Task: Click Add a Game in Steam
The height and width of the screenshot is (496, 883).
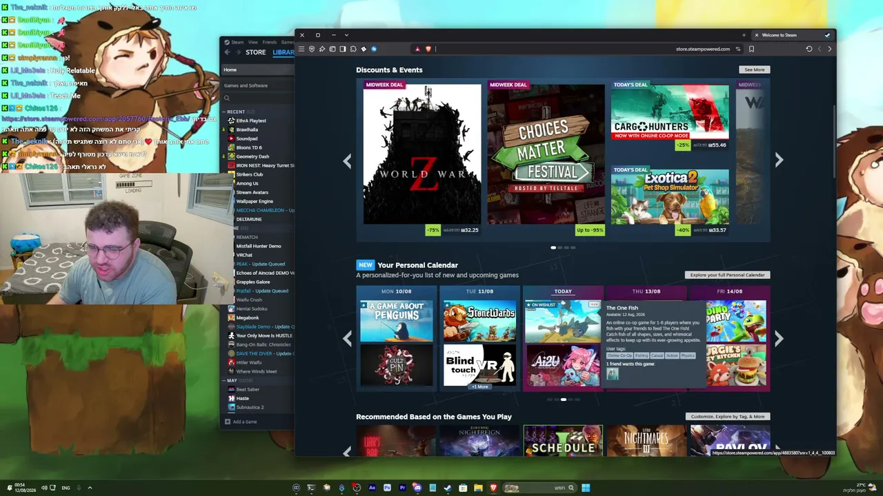Action: click(241, 422)
